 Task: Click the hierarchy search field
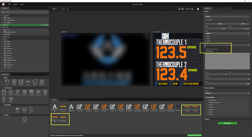point(24,12)
